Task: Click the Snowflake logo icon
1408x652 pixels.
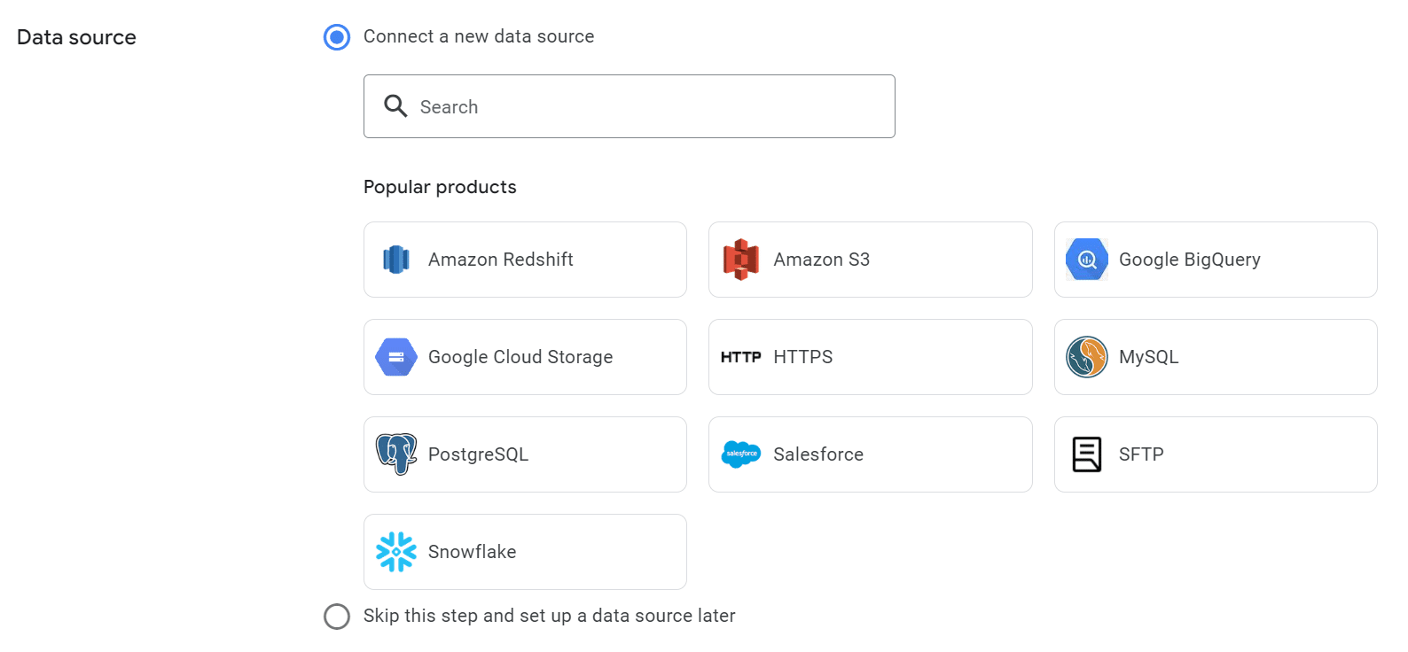Action: click(x=395, y=552)
